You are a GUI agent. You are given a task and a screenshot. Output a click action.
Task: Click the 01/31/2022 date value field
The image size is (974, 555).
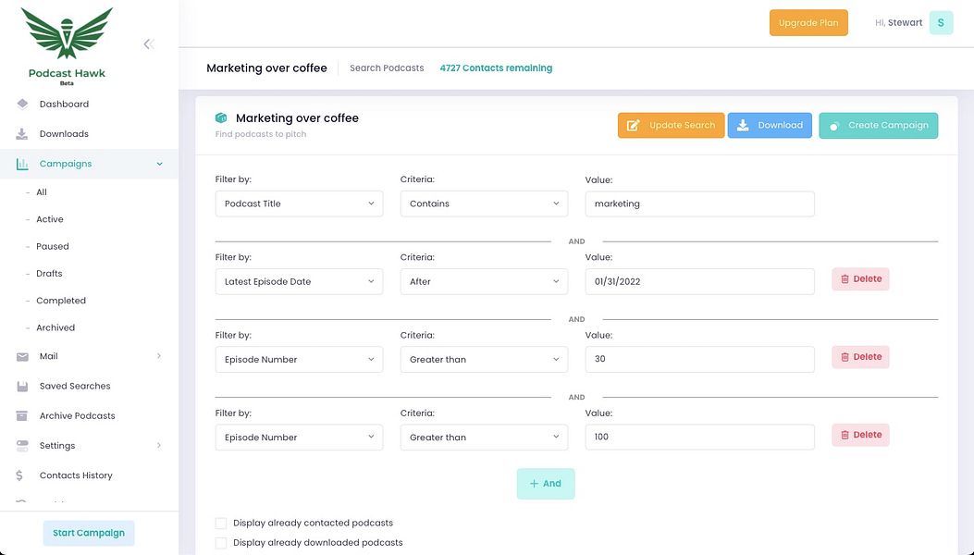coord(699,281)
